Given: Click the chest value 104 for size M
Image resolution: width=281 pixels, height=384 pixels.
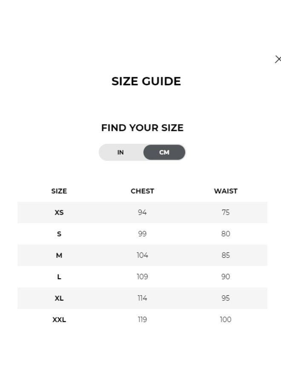Looking at the screenshot, I should (x=142, y=255).
